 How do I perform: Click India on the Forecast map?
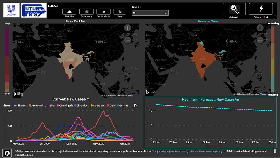[203, 59]
